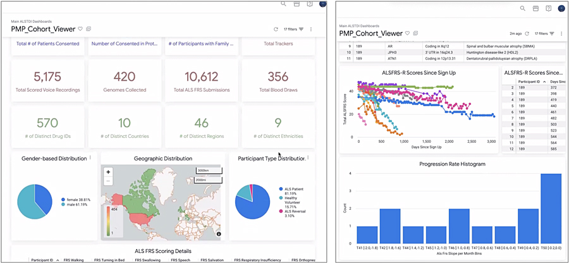569x263 pixels.
Task: Open user avatar menu in right window
Action: pyautogui.click(x=561, y=8)
